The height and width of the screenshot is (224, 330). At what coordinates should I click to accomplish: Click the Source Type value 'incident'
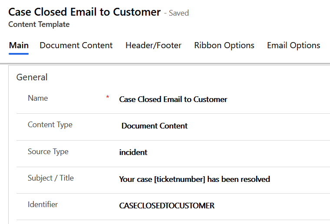[x=133, y=152]
